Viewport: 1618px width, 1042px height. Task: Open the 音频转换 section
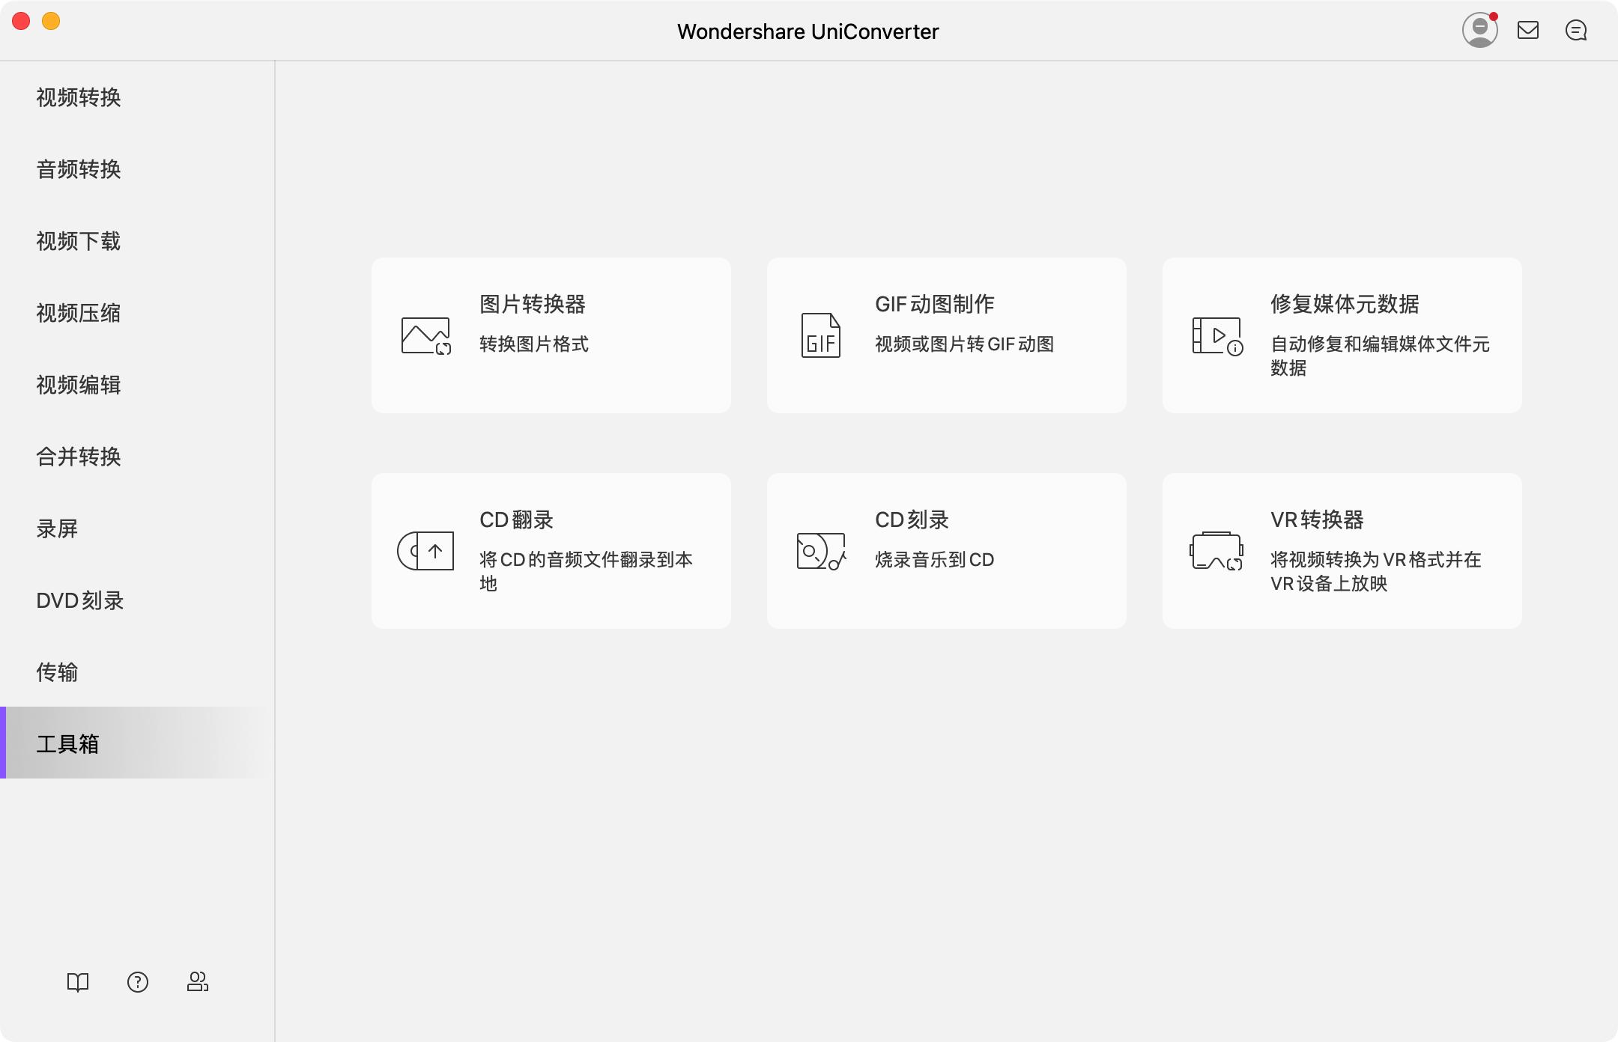80,169
